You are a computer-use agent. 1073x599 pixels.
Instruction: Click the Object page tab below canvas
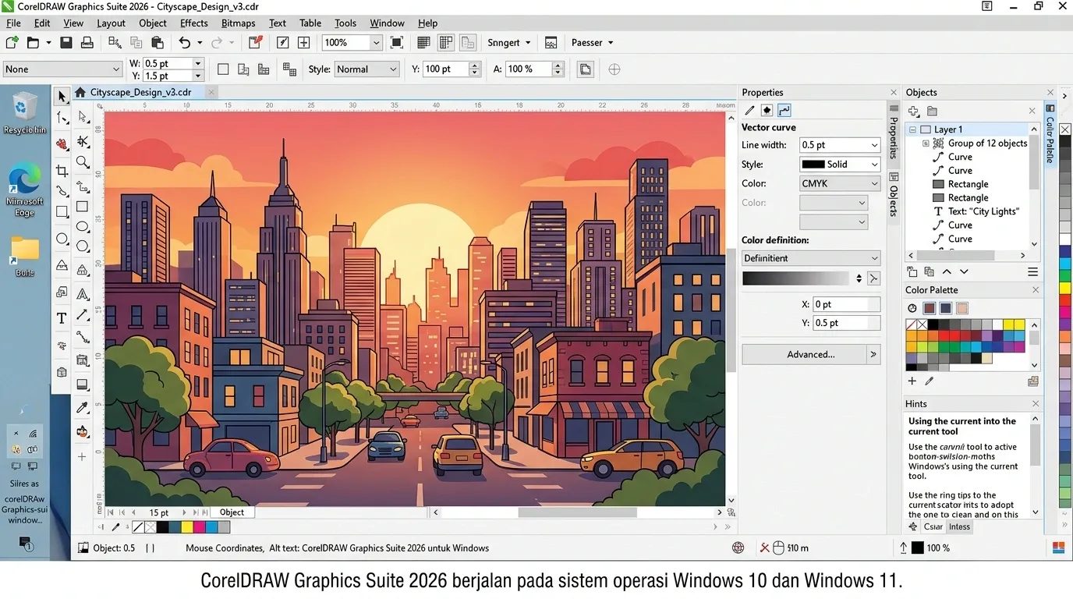(x=232, y=512)
